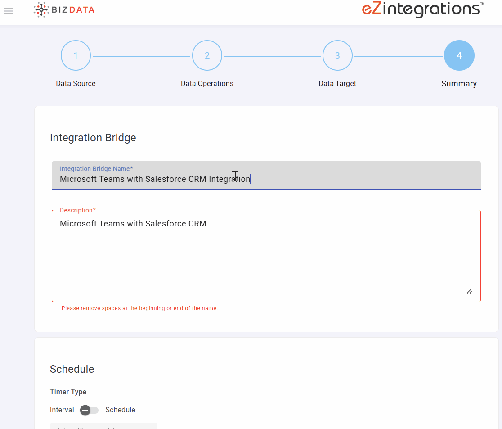The height and width of the screenshot is (429, 502).
Task: Click the interval input below the toggle
Action: [x=103, y=426]
